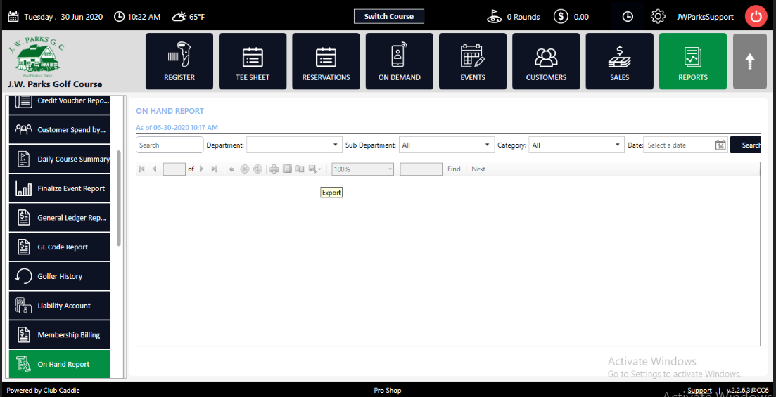Open the On Demand module

[x=400, y=61]
